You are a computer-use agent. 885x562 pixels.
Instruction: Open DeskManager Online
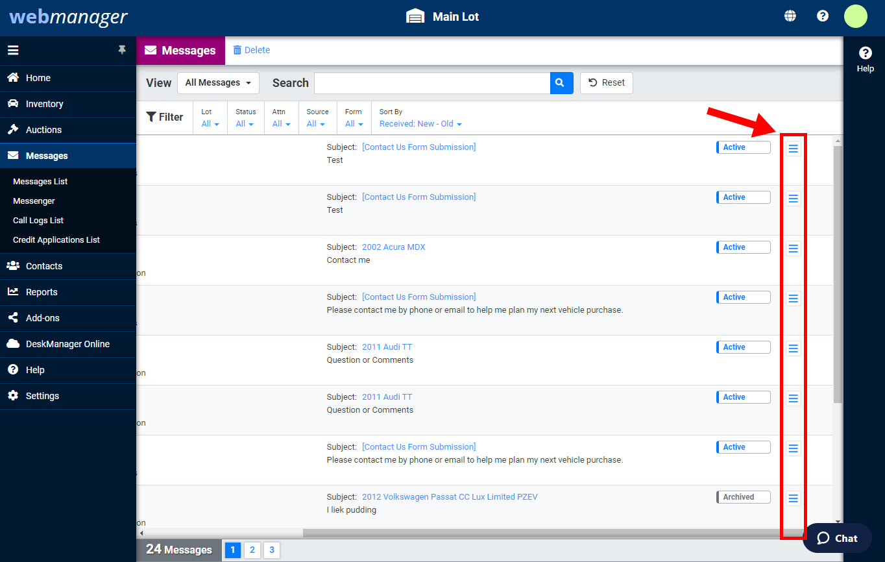68,344
